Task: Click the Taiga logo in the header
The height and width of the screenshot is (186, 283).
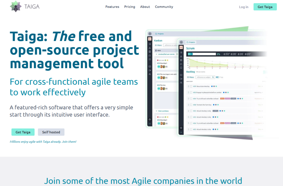Action: (25, 7)
